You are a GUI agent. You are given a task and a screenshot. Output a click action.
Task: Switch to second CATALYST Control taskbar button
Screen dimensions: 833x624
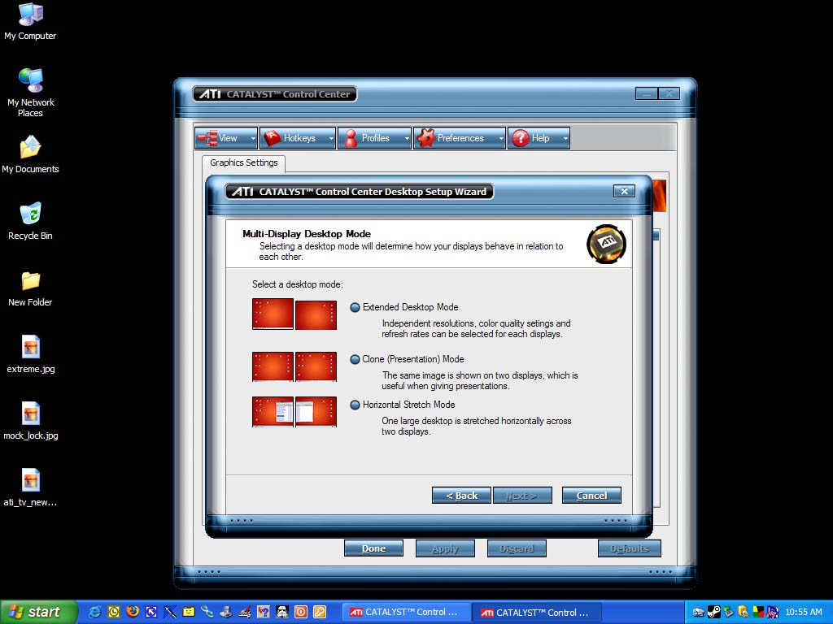537,613
